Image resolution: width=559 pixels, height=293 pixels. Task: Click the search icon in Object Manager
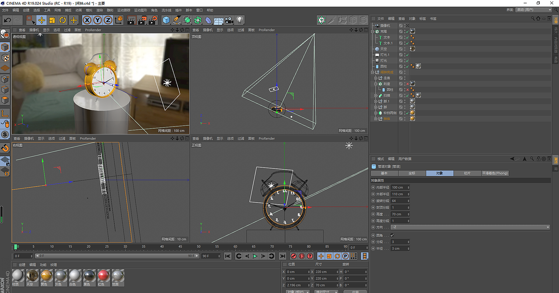pyautogui.click(x=533, y=19)
